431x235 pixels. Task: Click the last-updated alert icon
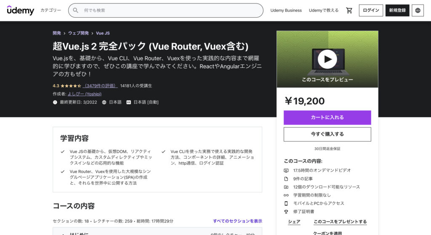pos(55,102)
